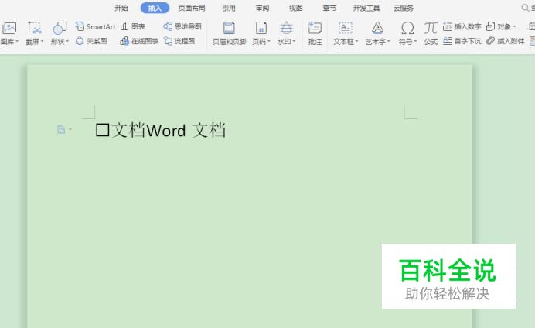Insert a 思维导图 mind map
This screenshot has height=328, width=535.
pyautogui.click(x=182, y=26)
